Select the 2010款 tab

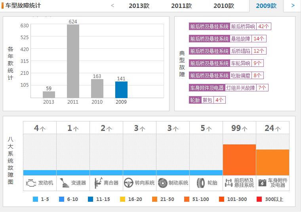click(x=224, y=6)
